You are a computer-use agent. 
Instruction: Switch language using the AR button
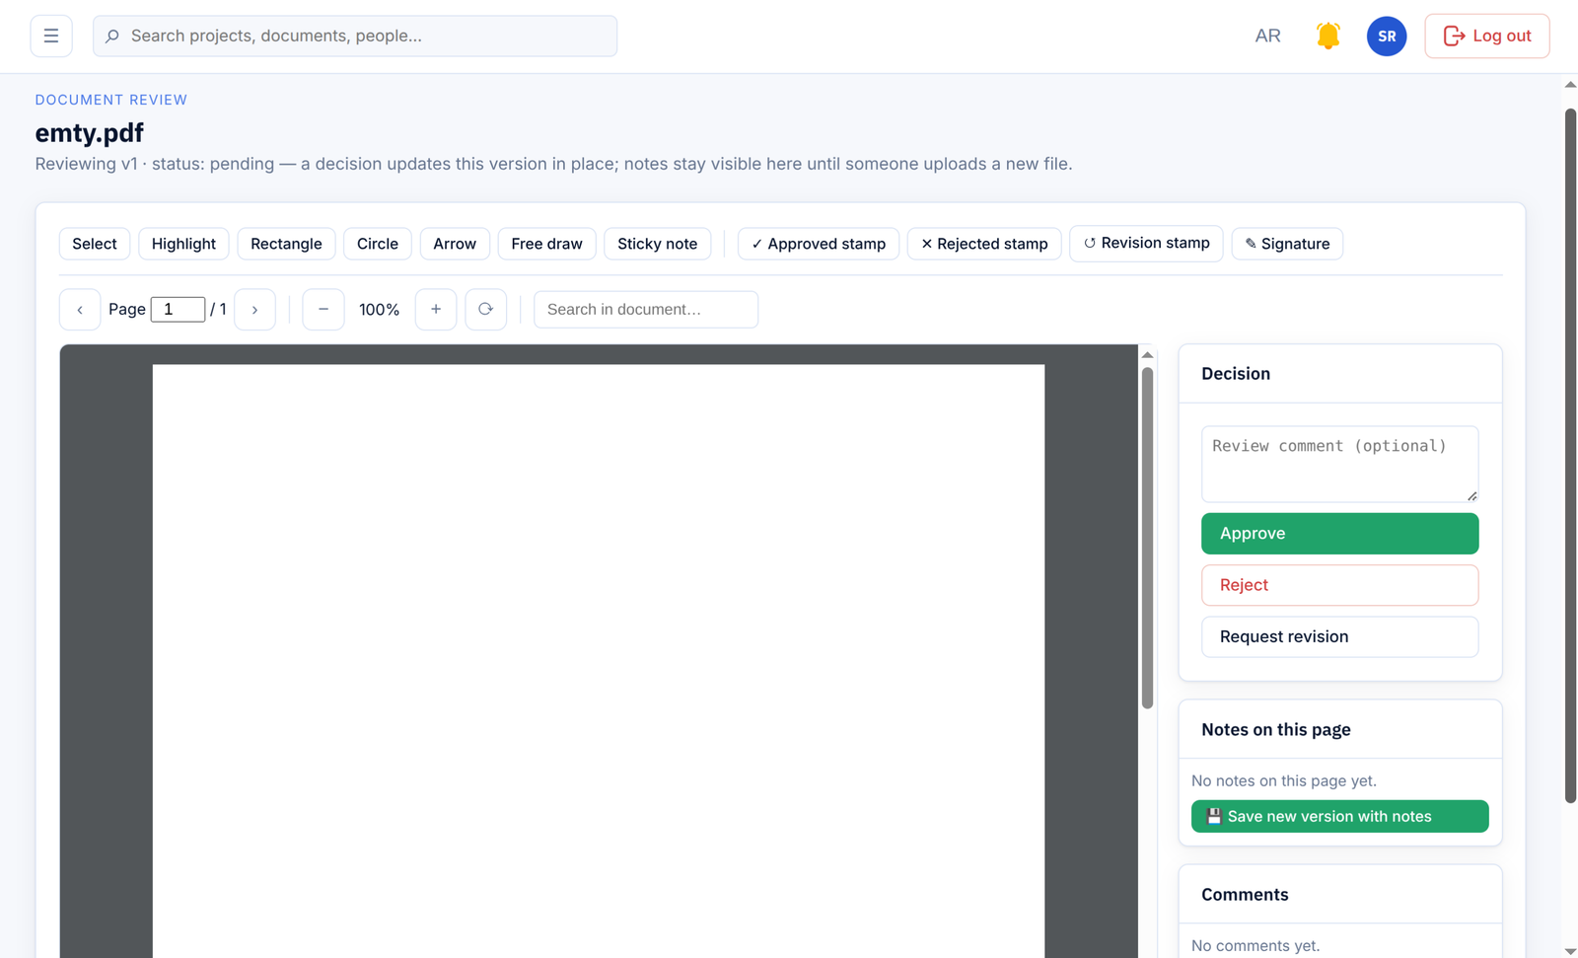[x=1267, y=37]
